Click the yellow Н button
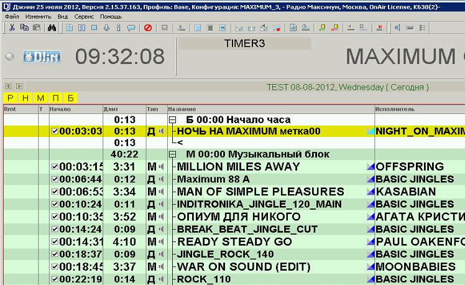Image resolution: width=465 pixels, height=285 pixels. pos(25,98)
